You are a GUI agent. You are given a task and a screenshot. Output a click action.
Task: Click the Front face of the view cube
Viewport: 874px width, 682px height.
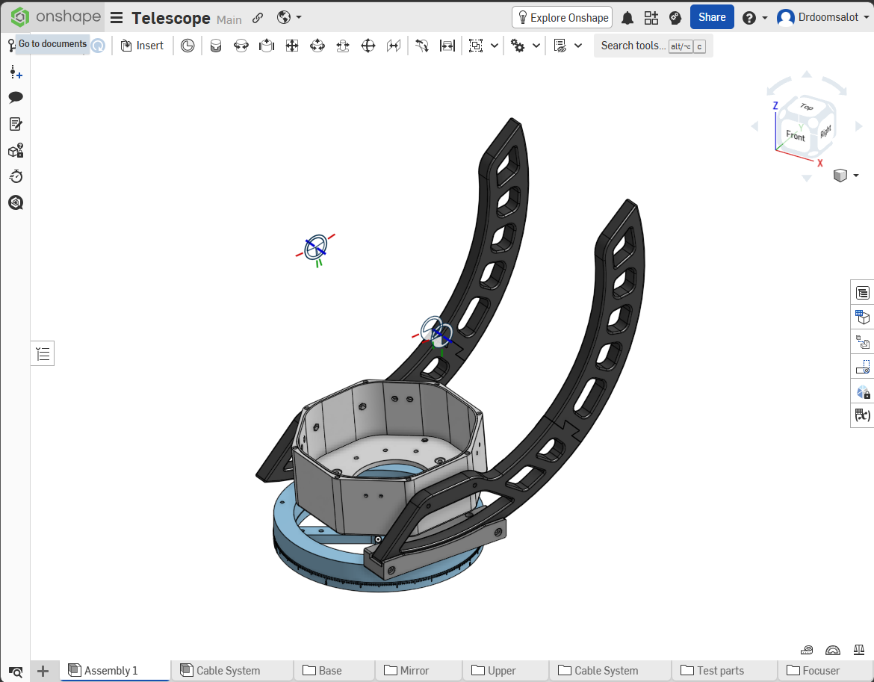pos(796,135)
